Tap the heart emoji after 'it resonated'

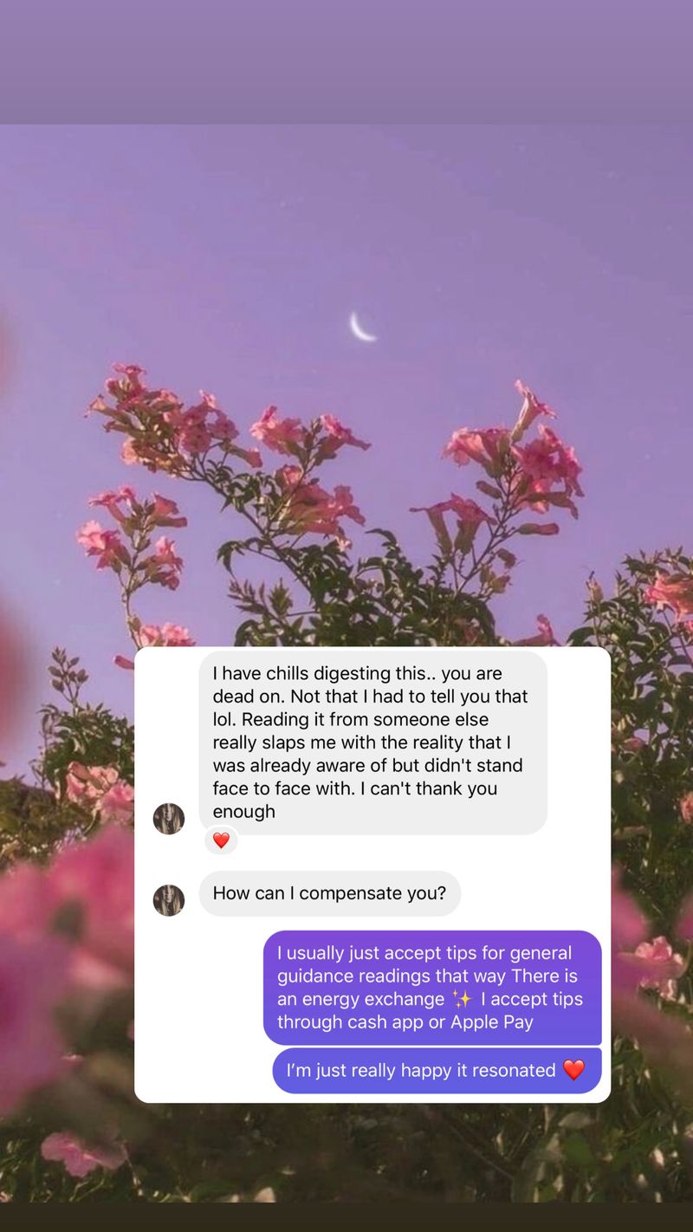coord(573,1071)
